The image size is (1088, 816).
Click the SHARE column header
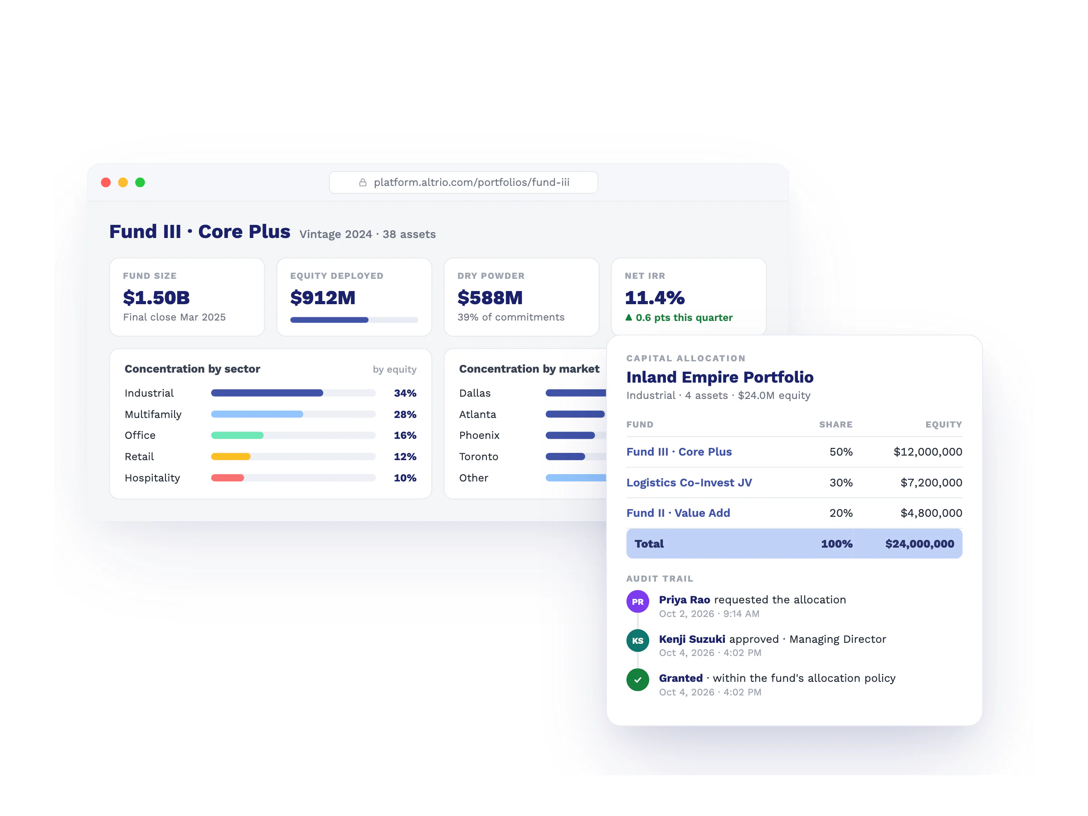coord(835,424)
